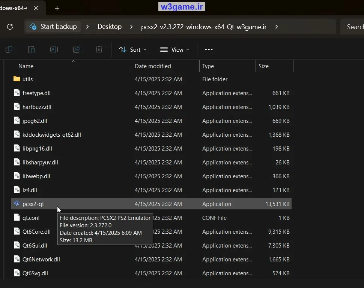Expand chevron after pcsx2 folder breadcrumb
Screen dimensions: 364x288
click(277, 27)
